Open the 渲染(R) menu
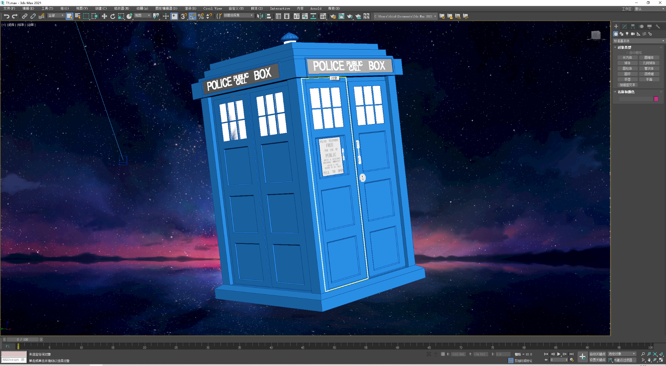This screenshot has width=666, height=366. 190,8
